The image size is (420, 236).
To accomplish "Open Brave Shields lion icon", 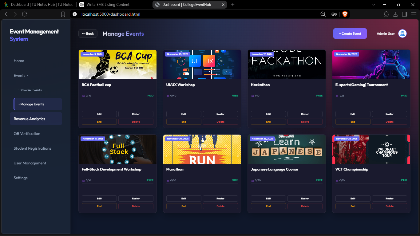I will (x=345, y=14).
